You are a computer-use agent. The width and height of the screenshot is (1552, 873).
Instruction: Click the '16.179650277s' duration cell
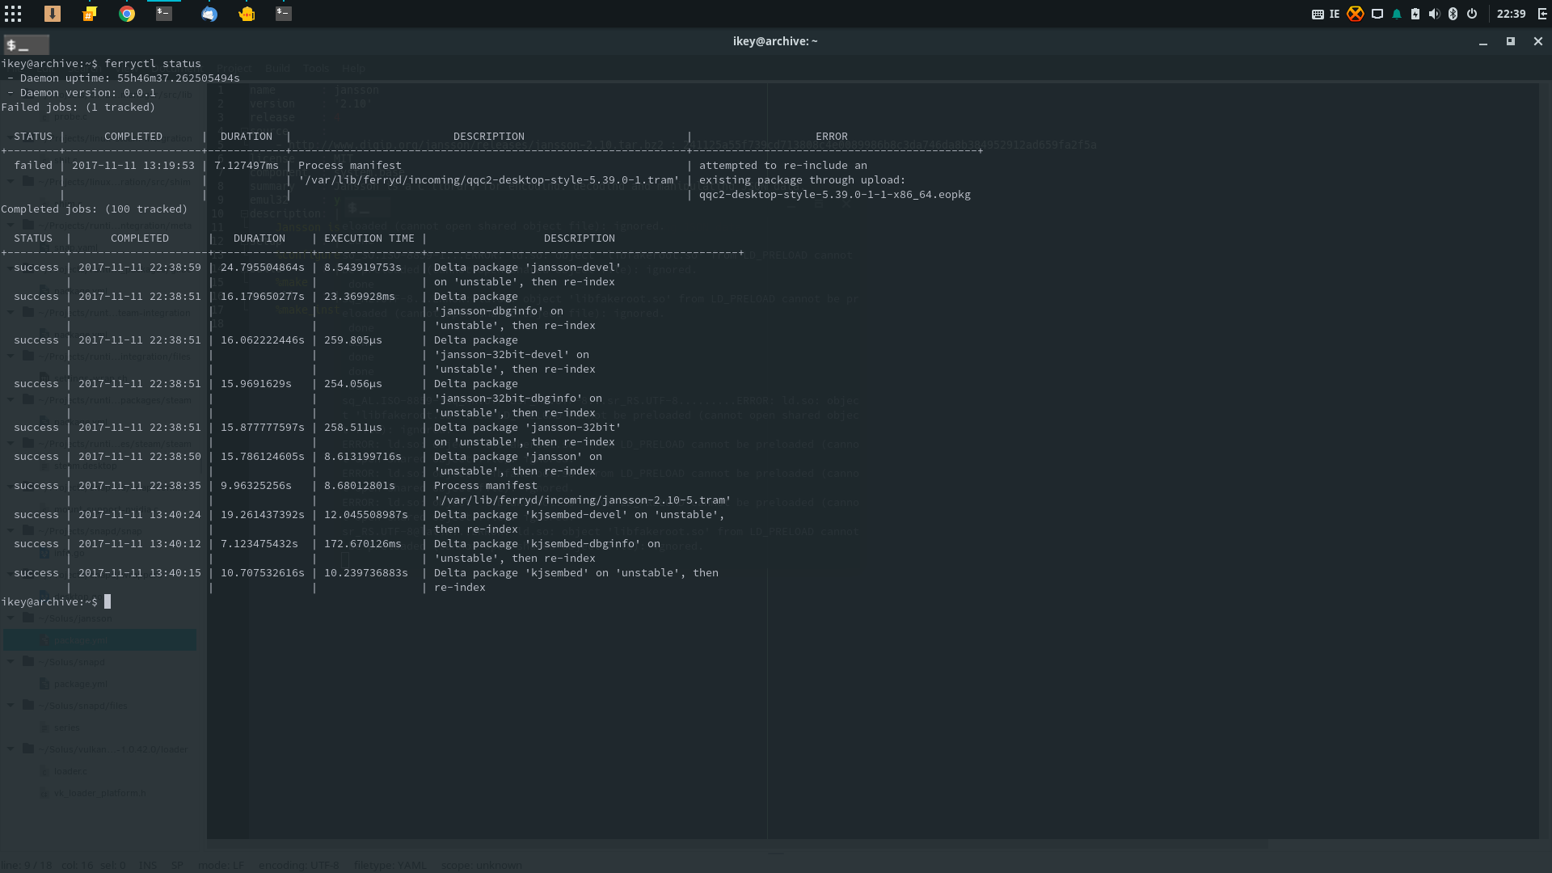pyautogui.click(x=263, y=297)
